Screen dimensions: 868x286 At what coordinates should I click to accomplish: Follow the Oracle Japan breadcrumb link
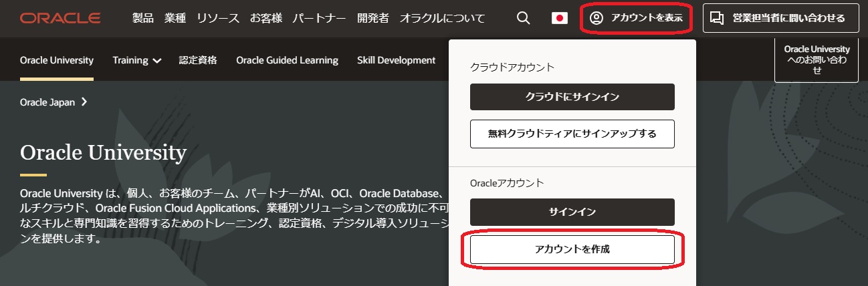coord(47,102)
